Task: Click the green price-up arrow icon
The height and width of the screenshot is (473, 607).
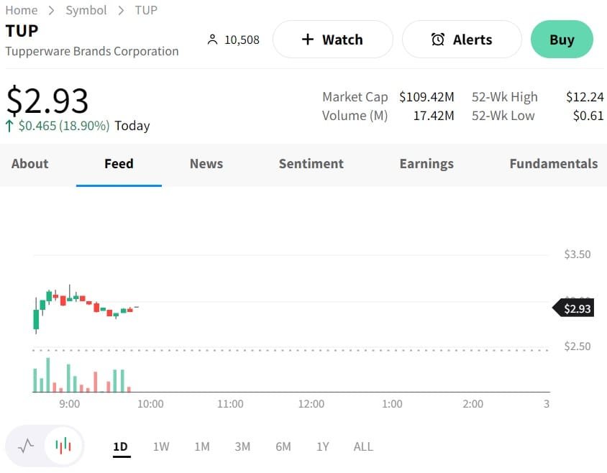Action: click(9, 126)
